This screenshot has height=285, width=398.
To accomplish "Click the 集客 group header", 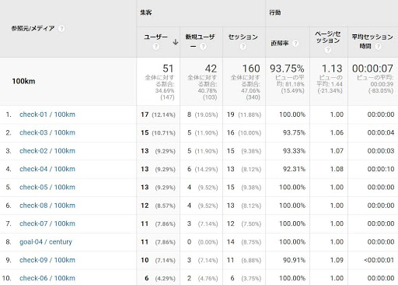I will pos(146,12).
